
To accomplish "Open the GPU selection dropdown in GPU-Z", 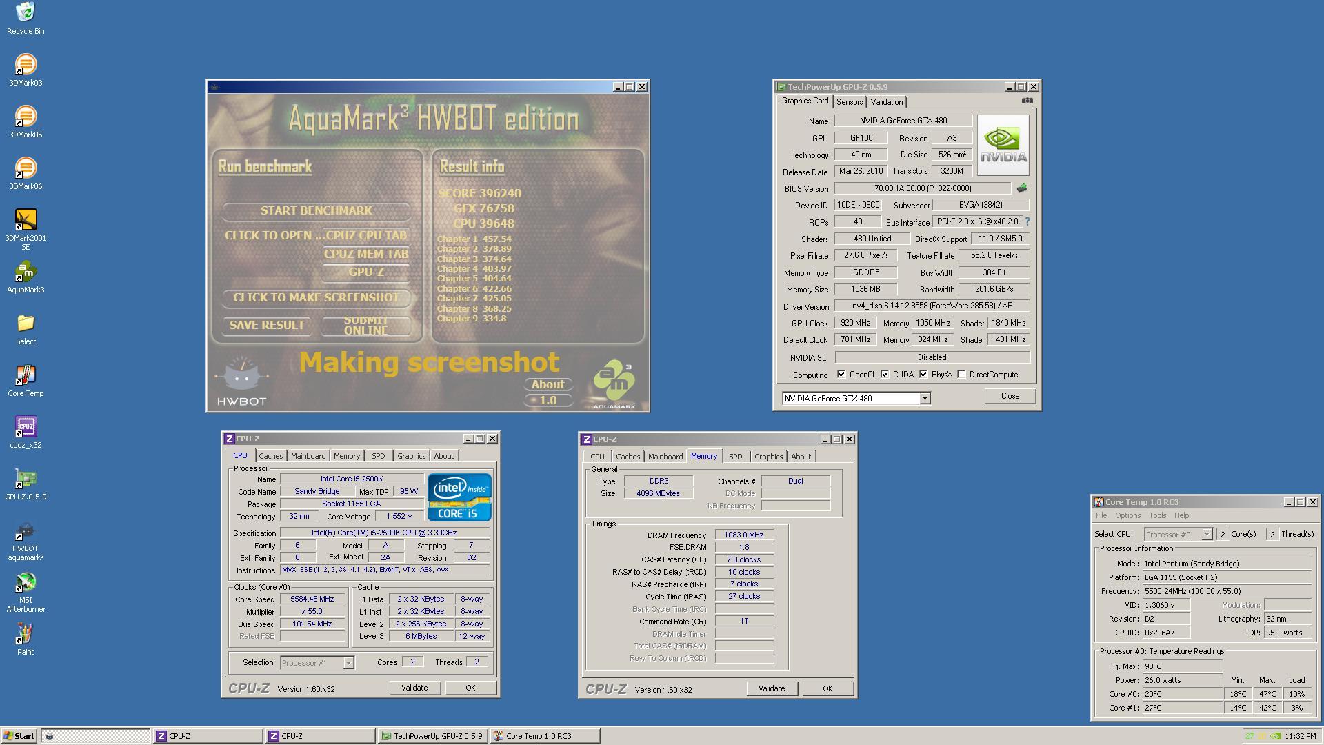I will (925, 398).
